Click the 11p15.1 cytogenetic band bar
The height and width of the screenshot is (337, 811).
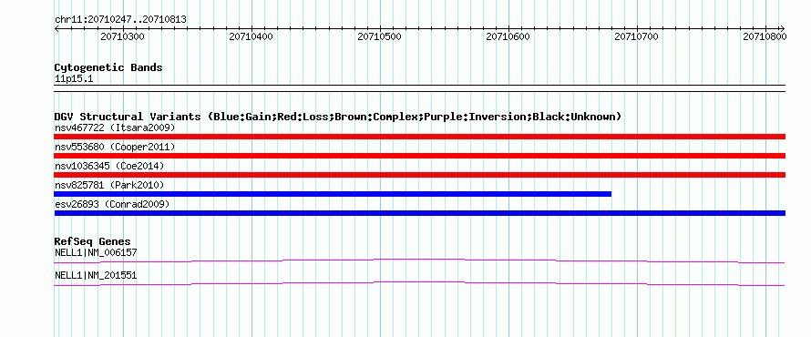419,88
